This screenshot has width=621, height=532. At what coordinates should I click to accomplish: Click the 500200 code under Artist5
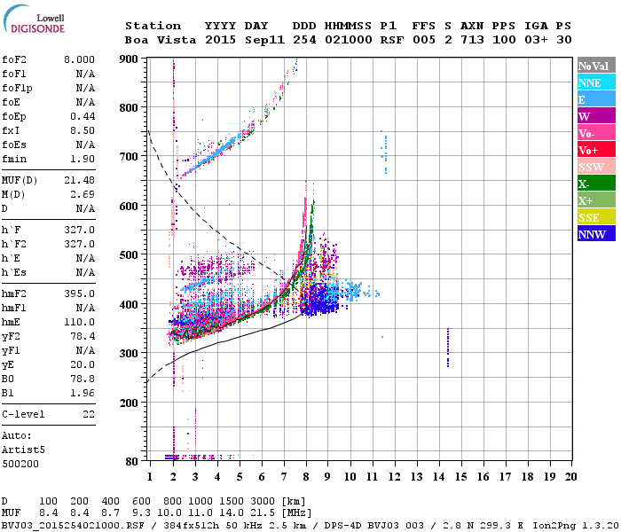[20, 464]
